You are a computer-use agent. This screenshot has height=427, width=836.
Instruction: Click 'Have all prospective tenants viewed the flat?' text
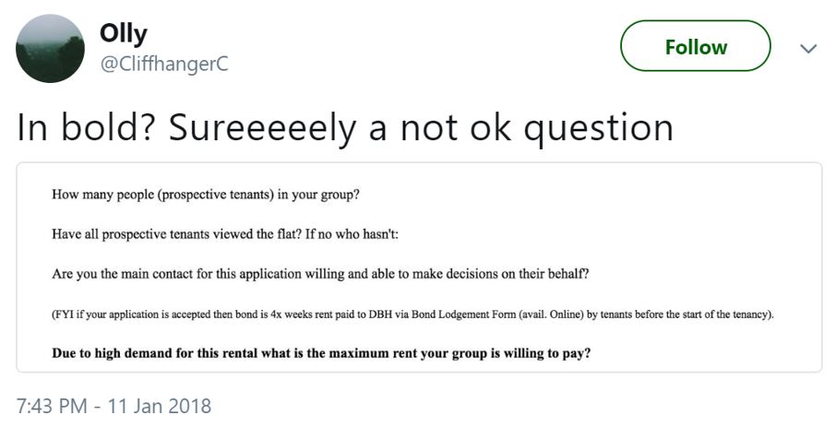177,234
